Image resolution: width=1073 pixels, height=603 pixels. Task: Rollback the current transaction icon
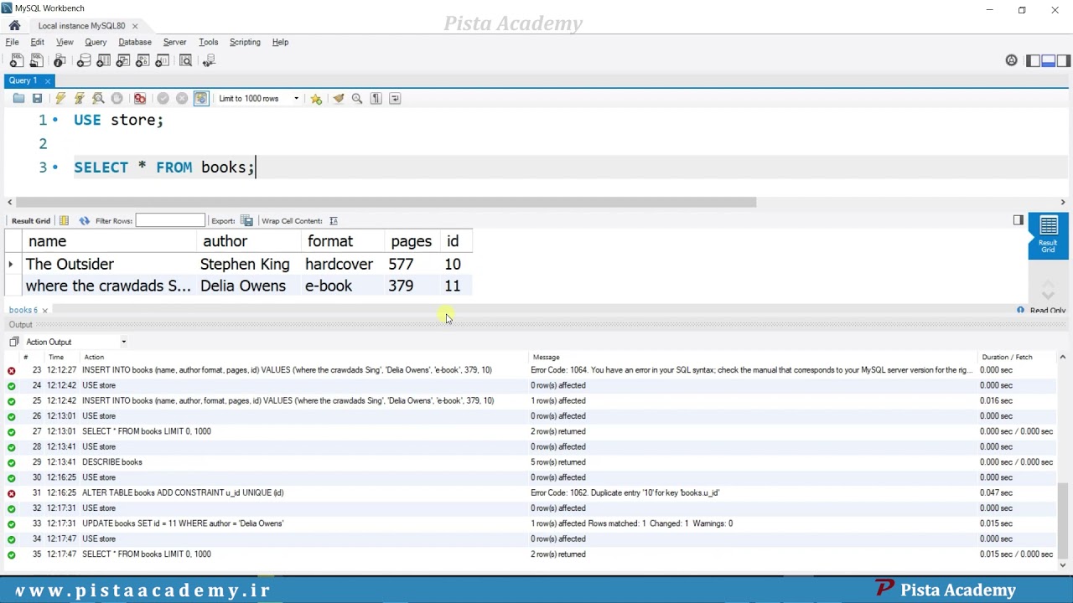[182, 99]
